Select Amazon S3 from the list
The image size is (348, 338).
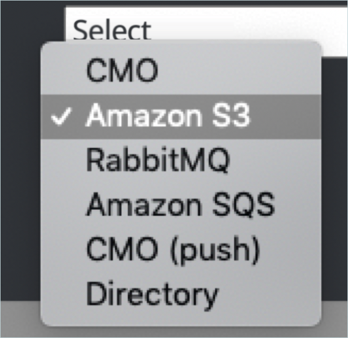tap(168, 116)
